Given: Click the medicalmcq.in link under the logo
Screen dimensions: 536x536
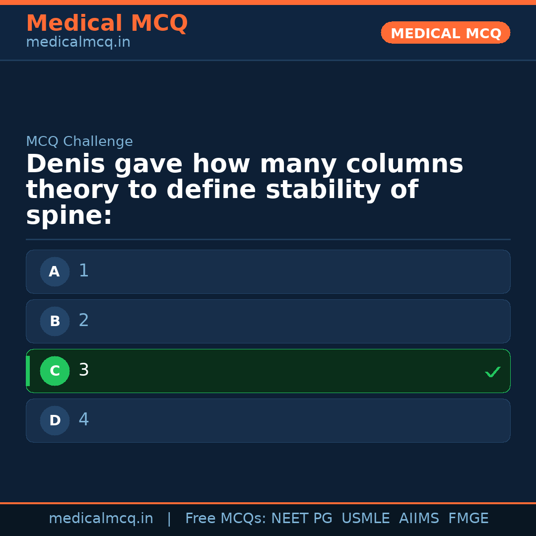Looking at the screenshot, I should coord(77,42).
